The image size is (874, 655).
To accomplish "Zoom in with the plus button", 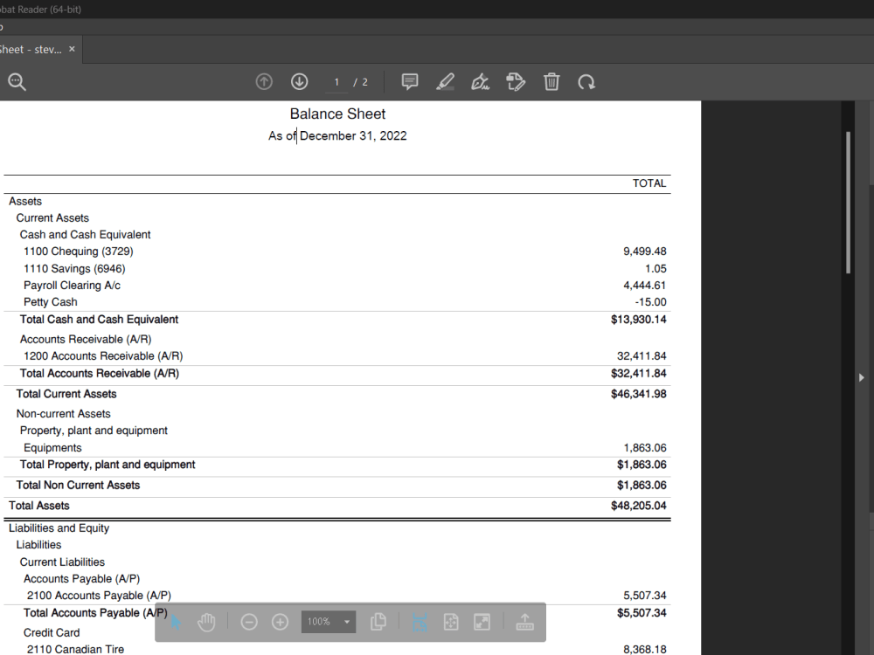I will coord(280,622).
